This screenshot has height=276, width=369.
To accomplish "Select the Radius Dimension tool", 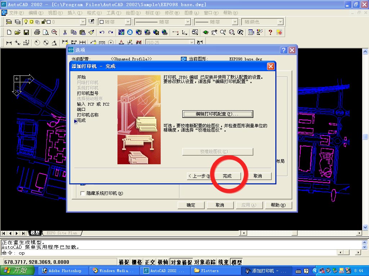I will coord(37,43).
